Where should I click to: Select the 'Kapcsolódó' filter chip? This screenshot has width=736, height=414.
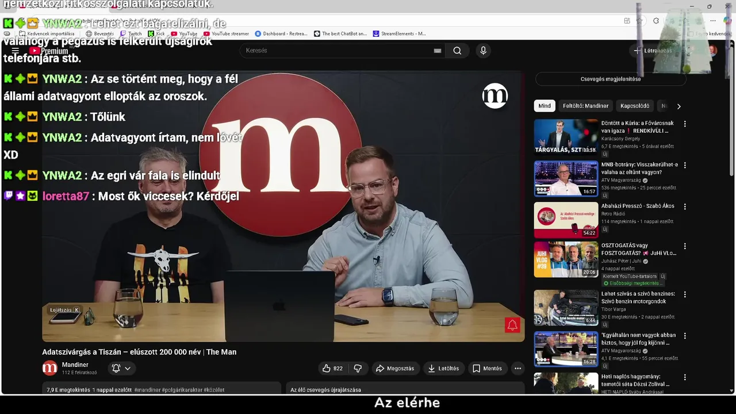point(635,106)
